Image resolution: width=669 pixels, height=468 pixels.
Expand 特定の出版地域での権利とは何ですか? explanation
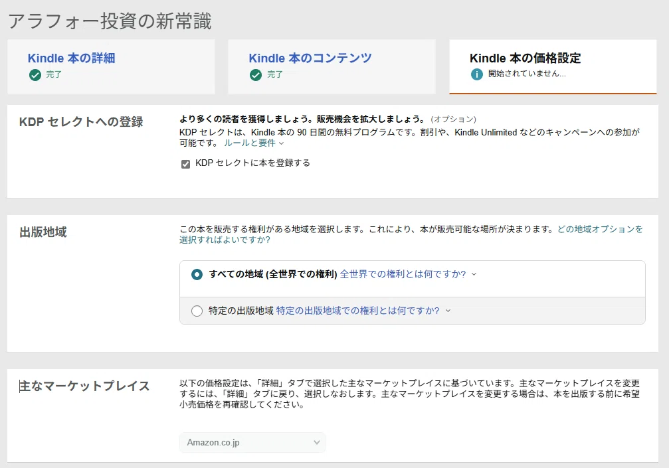[x=363, y=311]
